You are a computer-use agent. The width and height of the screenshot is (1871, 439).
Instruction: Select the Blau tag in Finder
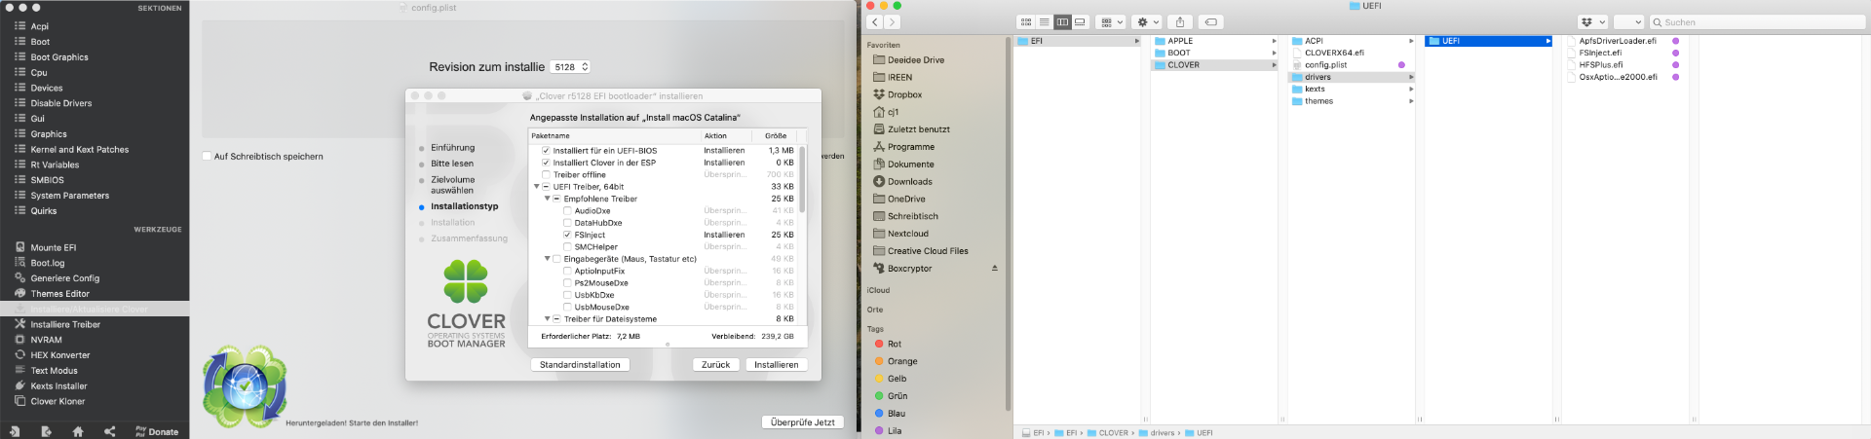click(x=897, y=414)
